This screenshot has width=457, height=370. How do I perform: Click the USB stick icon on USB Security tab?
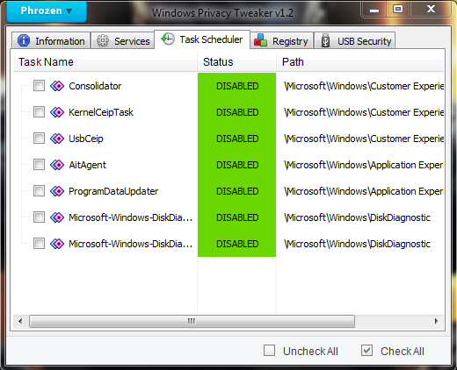click(x=325, y=40)
